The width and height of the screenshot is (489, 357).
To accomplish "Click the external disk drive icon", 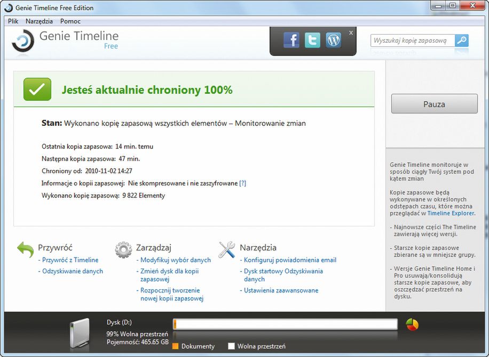I will click(80, 333).
